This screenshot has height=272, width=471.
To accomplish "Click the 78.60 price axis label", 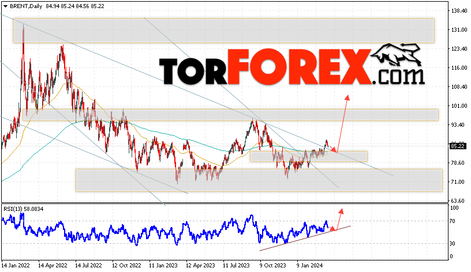I will (458, 163).
